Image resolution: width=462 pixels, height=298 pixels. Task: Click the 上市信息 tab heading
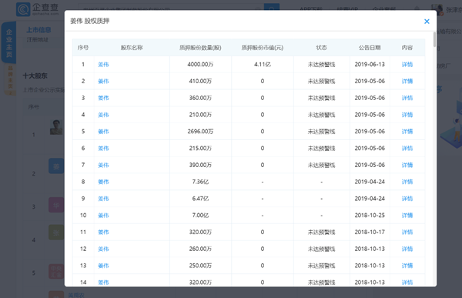coord(38,30)
